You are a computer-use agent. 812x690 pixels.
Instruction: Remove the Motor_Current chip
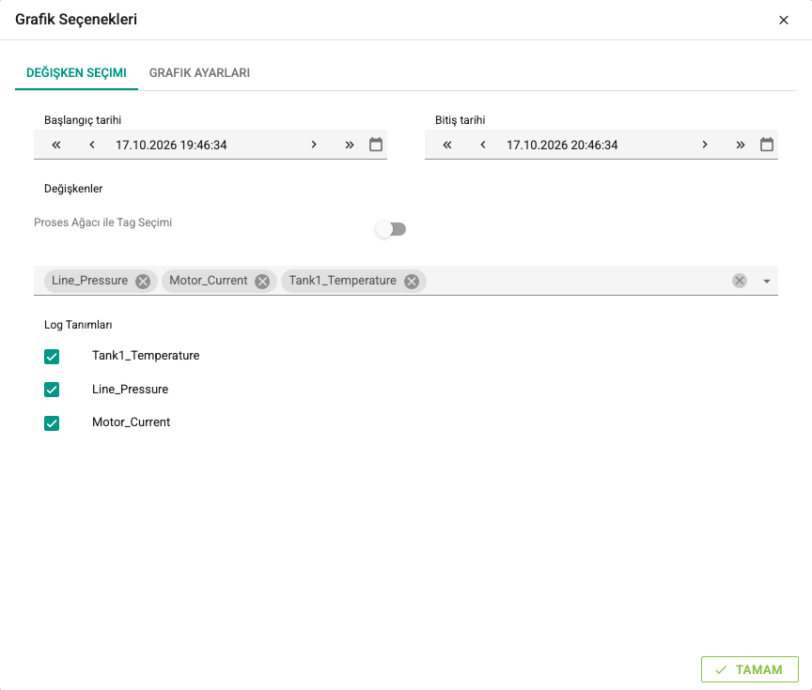click(262, 281)
